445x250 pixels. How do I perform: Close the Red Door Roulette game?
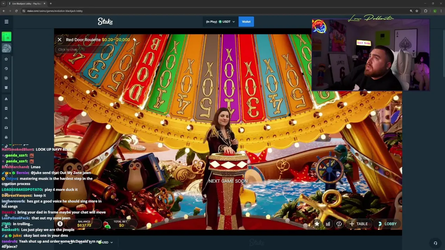[59, 40]
